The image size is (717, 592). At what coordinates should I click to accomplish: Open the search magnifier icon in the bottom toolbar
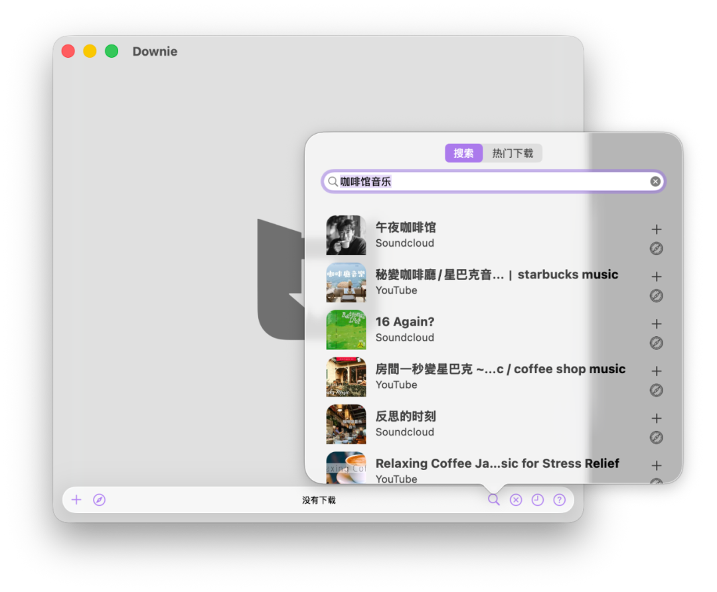(494, 499)
